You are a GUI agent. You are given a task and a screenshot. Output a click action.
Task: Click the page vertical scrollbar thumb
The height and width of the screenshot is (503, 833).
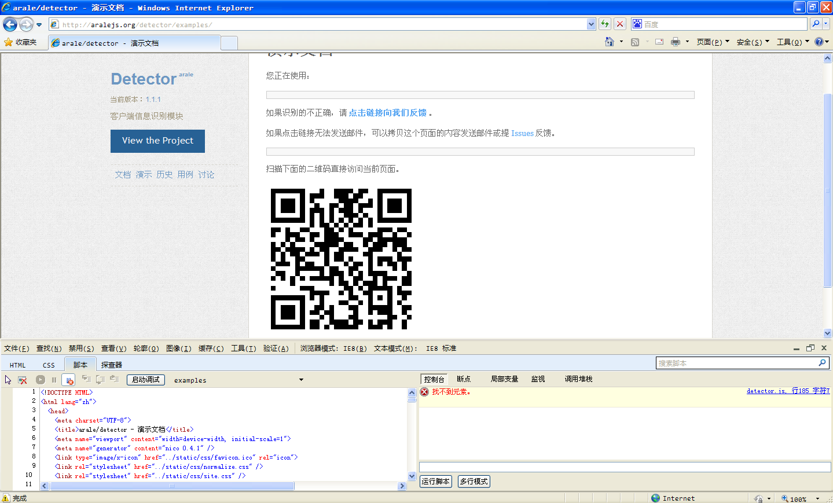click(828, 190)
